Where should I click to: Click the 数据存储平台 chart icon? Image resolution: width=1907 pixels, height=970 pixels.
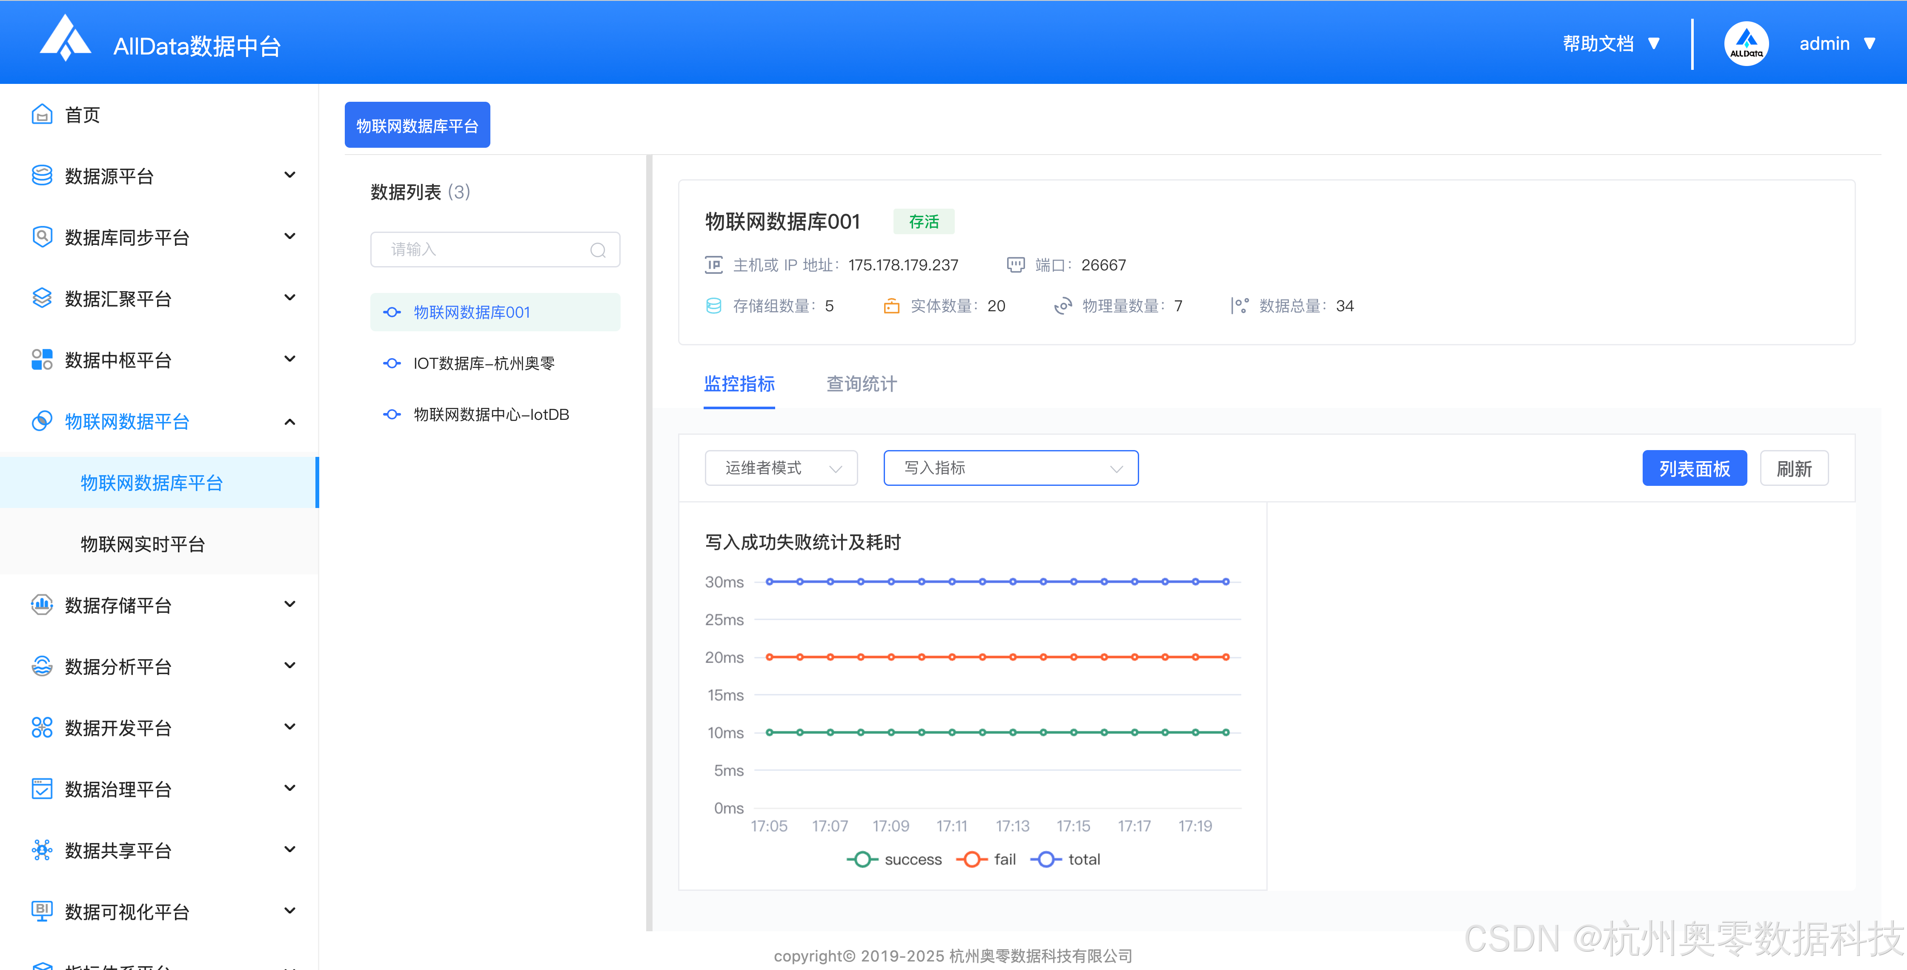41,604
